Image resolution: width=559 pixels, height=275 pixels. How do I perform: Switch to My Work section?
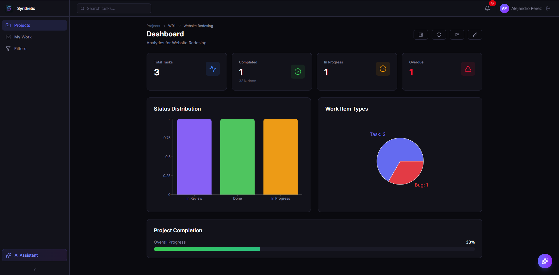point(23,37)
